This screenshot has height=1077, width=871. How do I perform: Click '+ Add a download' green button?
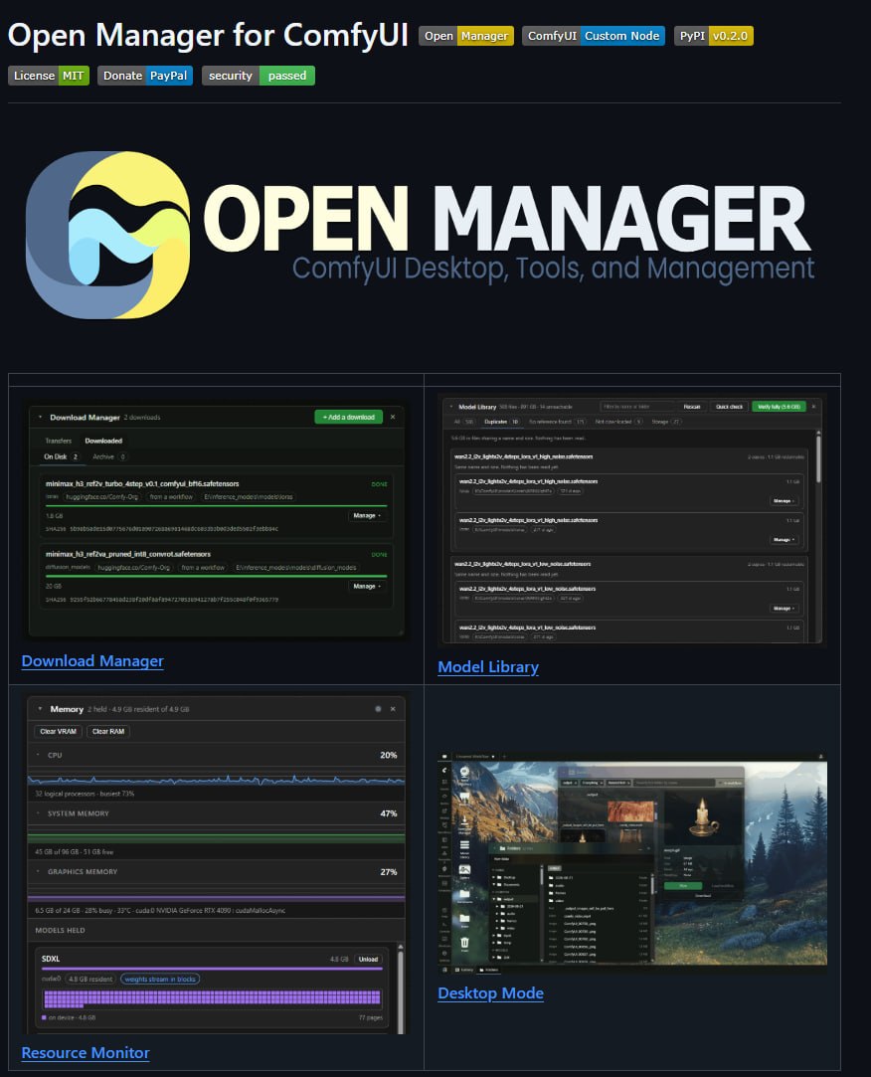click(x=348, y=417)
